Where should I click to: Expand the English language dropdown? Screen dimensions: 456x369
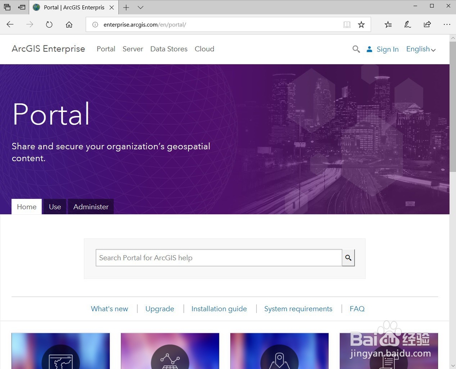pyautogui.click(x=421, y=49)
